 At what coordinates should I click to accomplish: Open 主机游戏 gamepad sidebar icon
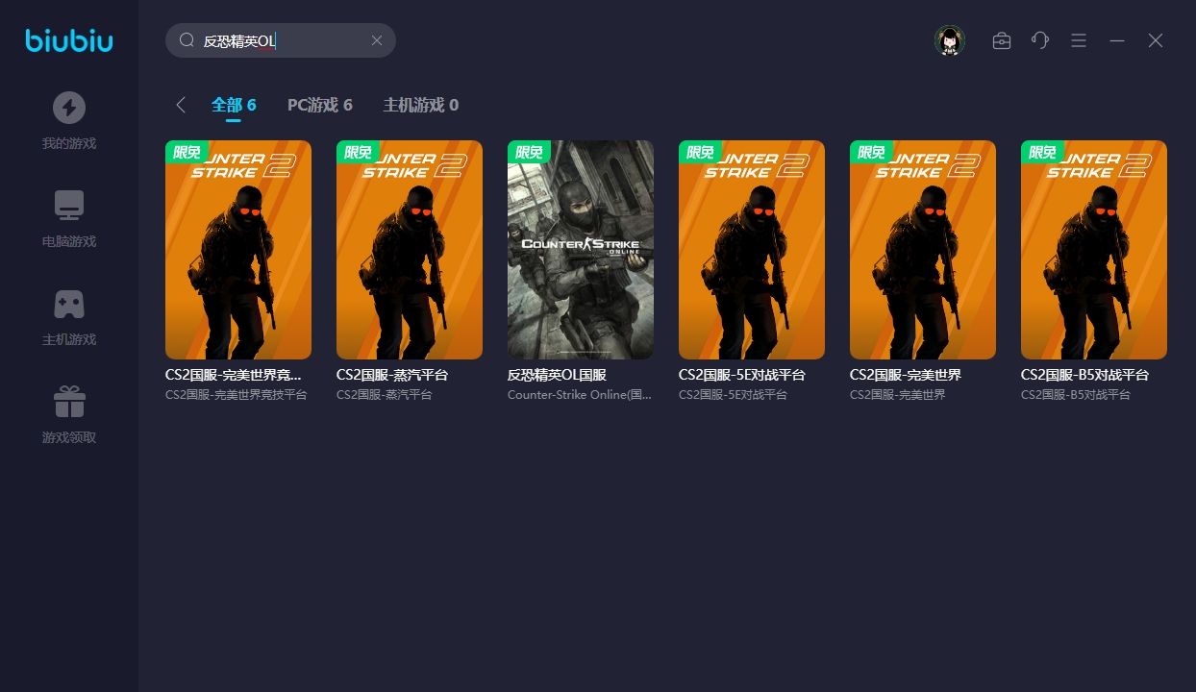(x=68, y=304)
